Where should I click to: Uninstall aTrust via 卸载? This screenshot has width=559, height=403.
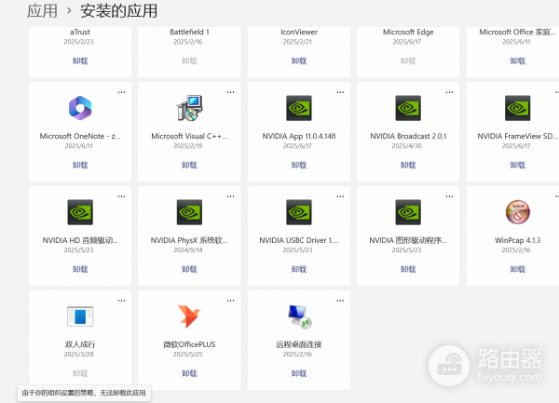pos(80,60)
